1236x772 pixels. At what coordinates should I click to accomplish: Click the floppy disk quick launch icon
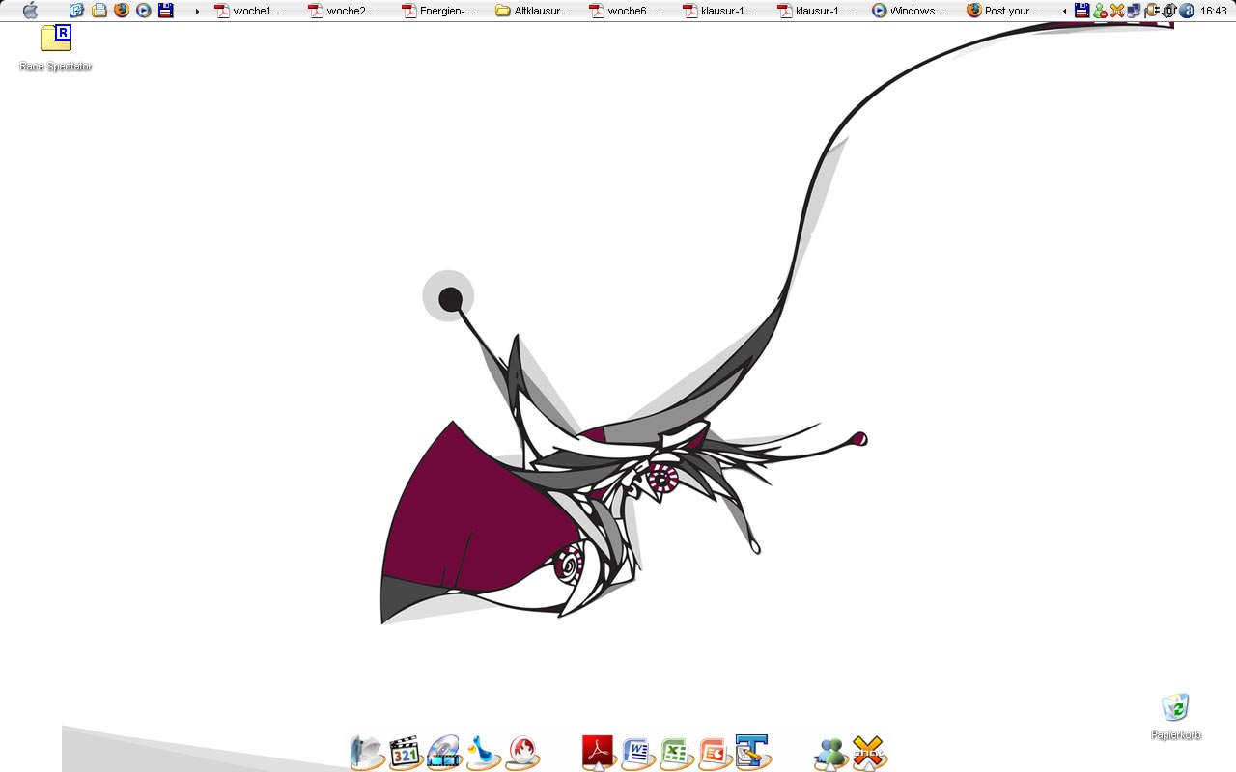pos(166,11)
